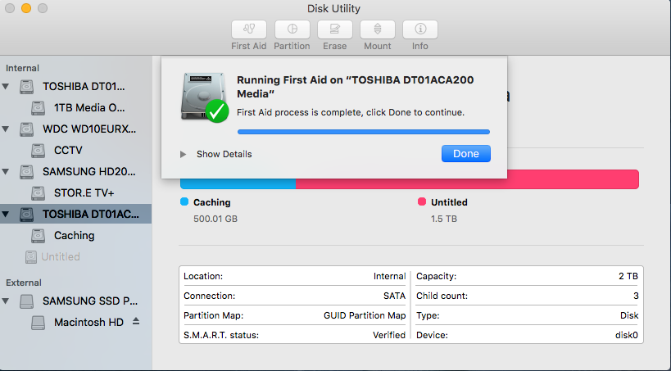This screenshot has height=371, width=671.
Task: Click the Device disk0 value
Action: 627,335
